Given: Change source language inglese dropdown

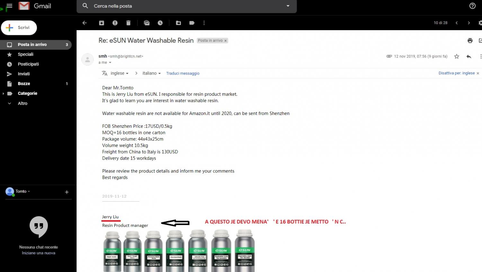Looking at the screenshot, I should [x=119, y=73].
